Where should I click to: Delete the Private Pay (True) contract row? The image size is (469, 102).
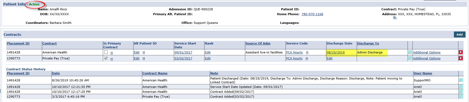click(461, 58)
